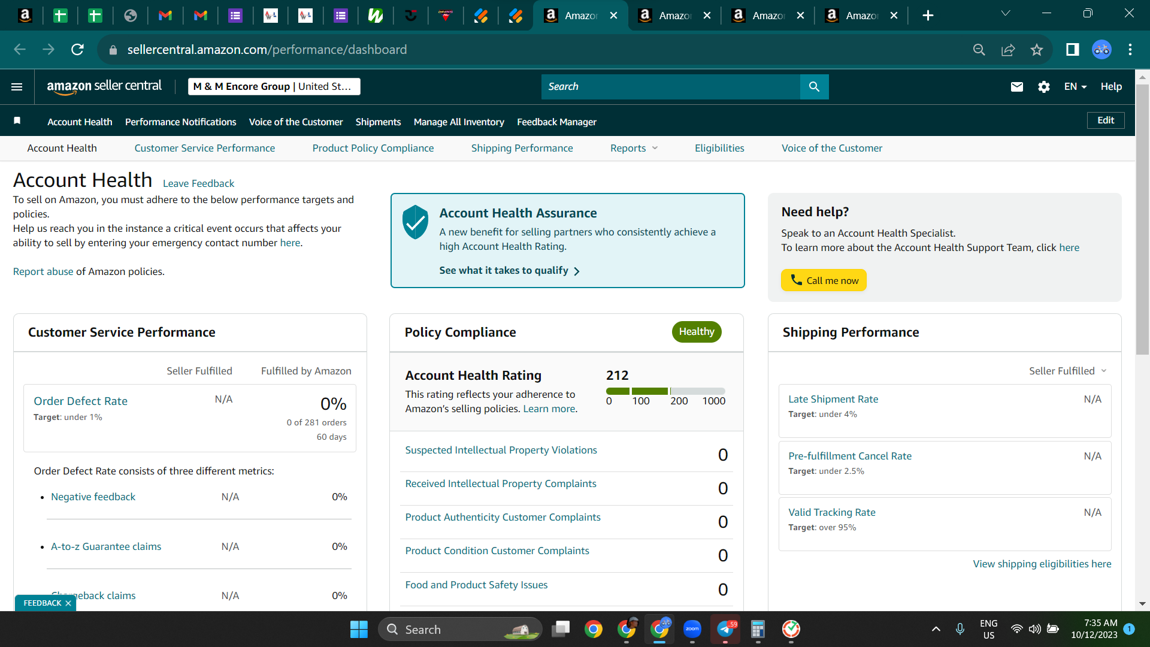The height and width of the screenshot is (647, 1150).
Task: Click View shipping eligibilities here
Action: pos(1042,564)
